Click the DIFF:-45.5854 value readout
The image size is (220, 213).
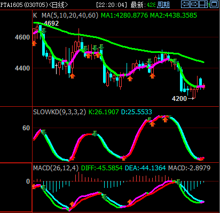coord(102,168)
